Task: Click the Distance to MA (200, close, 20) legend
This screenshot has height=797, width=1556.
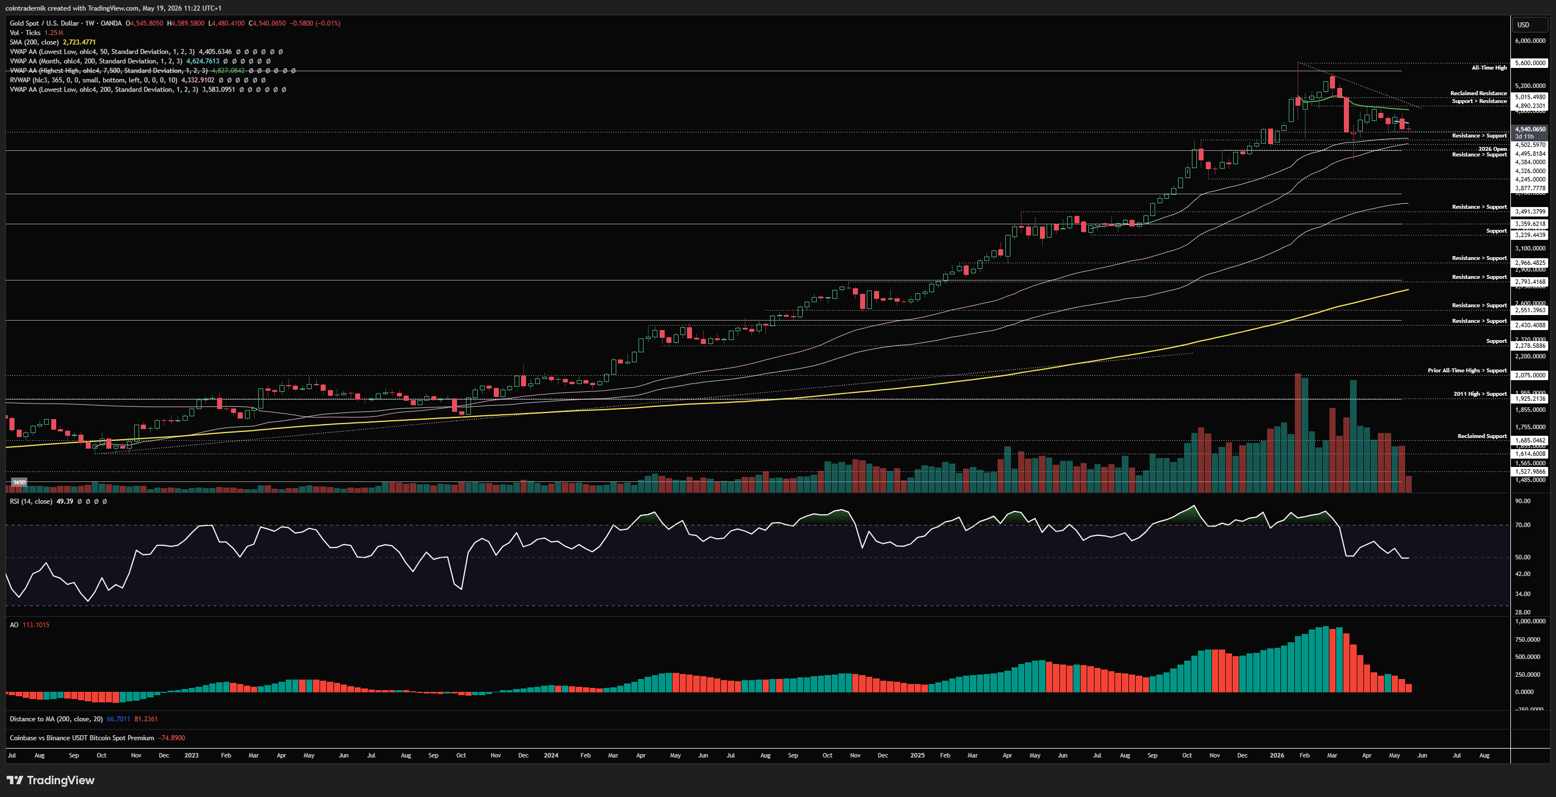Action: [x=56, y=719]
